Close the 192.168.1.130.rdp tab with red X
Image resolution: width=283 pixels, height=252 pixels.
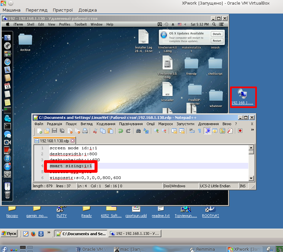(72, 141)
